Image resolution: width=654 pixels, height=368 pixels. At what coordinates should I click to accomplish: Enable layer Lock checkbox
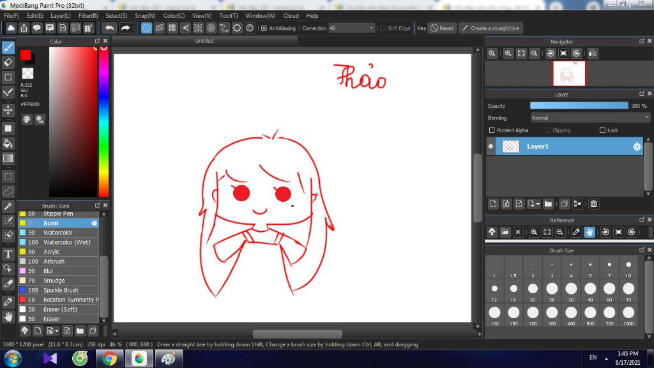click(602, 130)
